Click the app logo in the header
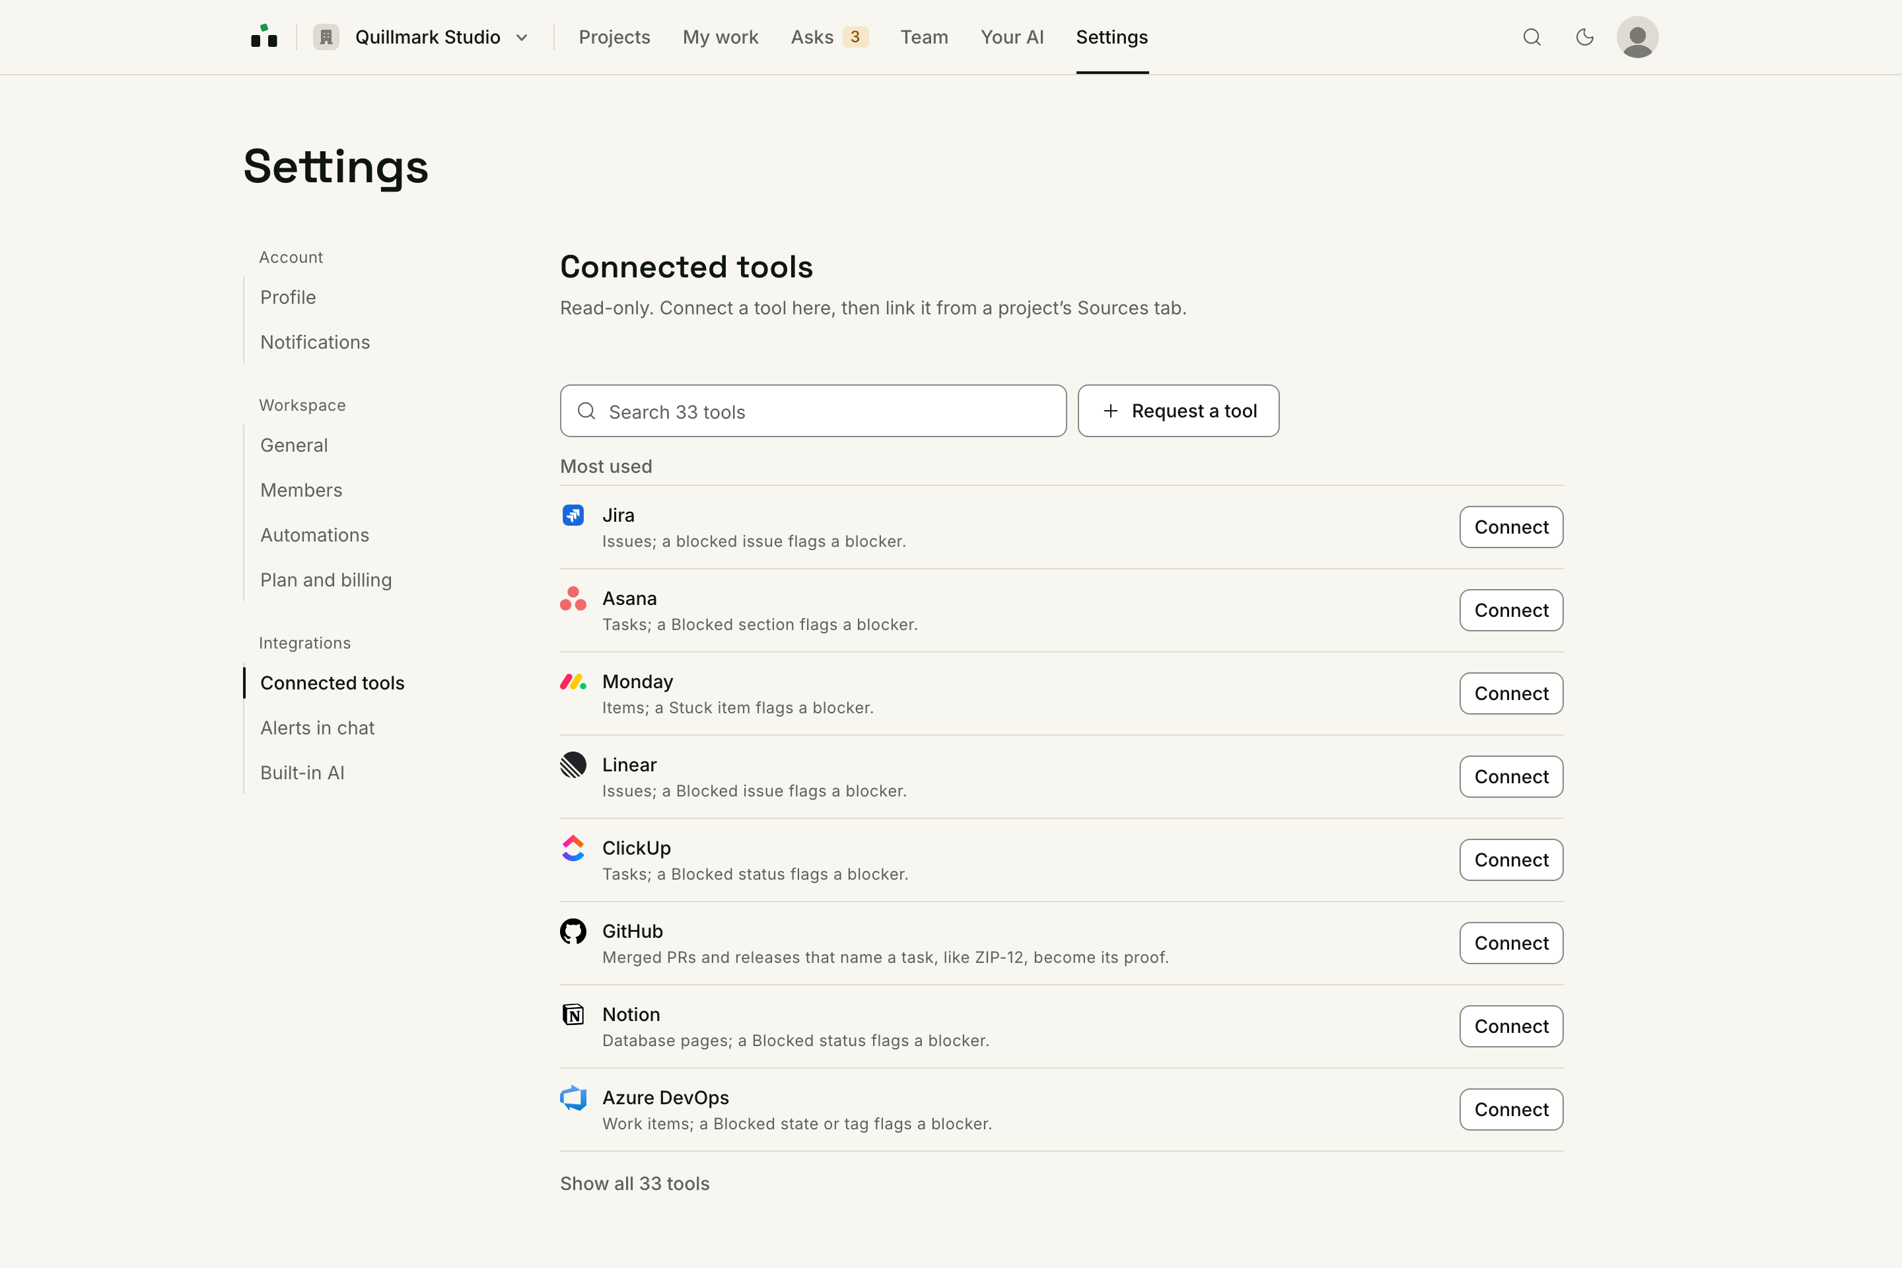Viewport: 1902px width, 1268px height. pyautogui.click(x=264, y=36)
